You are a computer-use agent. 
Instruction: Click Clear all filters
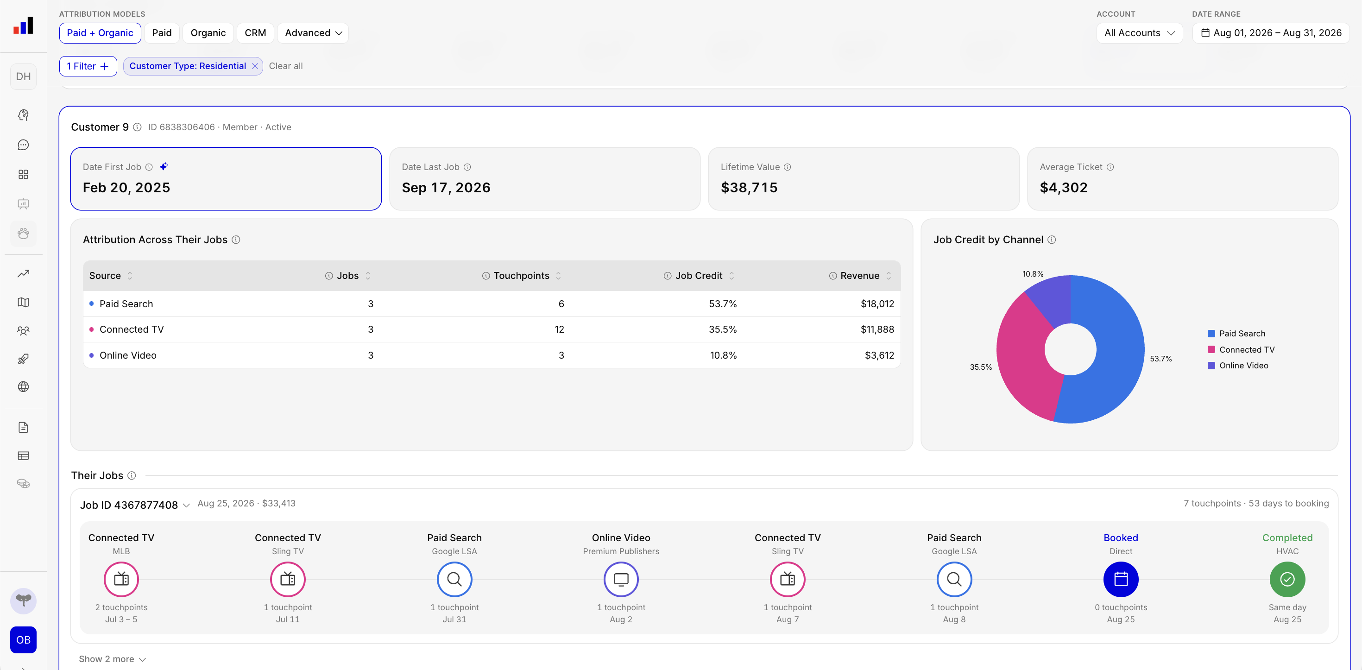click(x=285, y=66)
